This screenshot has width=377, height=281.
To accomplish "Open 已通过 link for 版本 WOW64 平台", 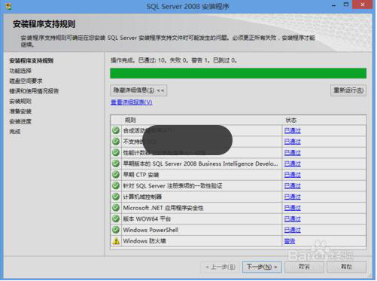I will 292,219.
